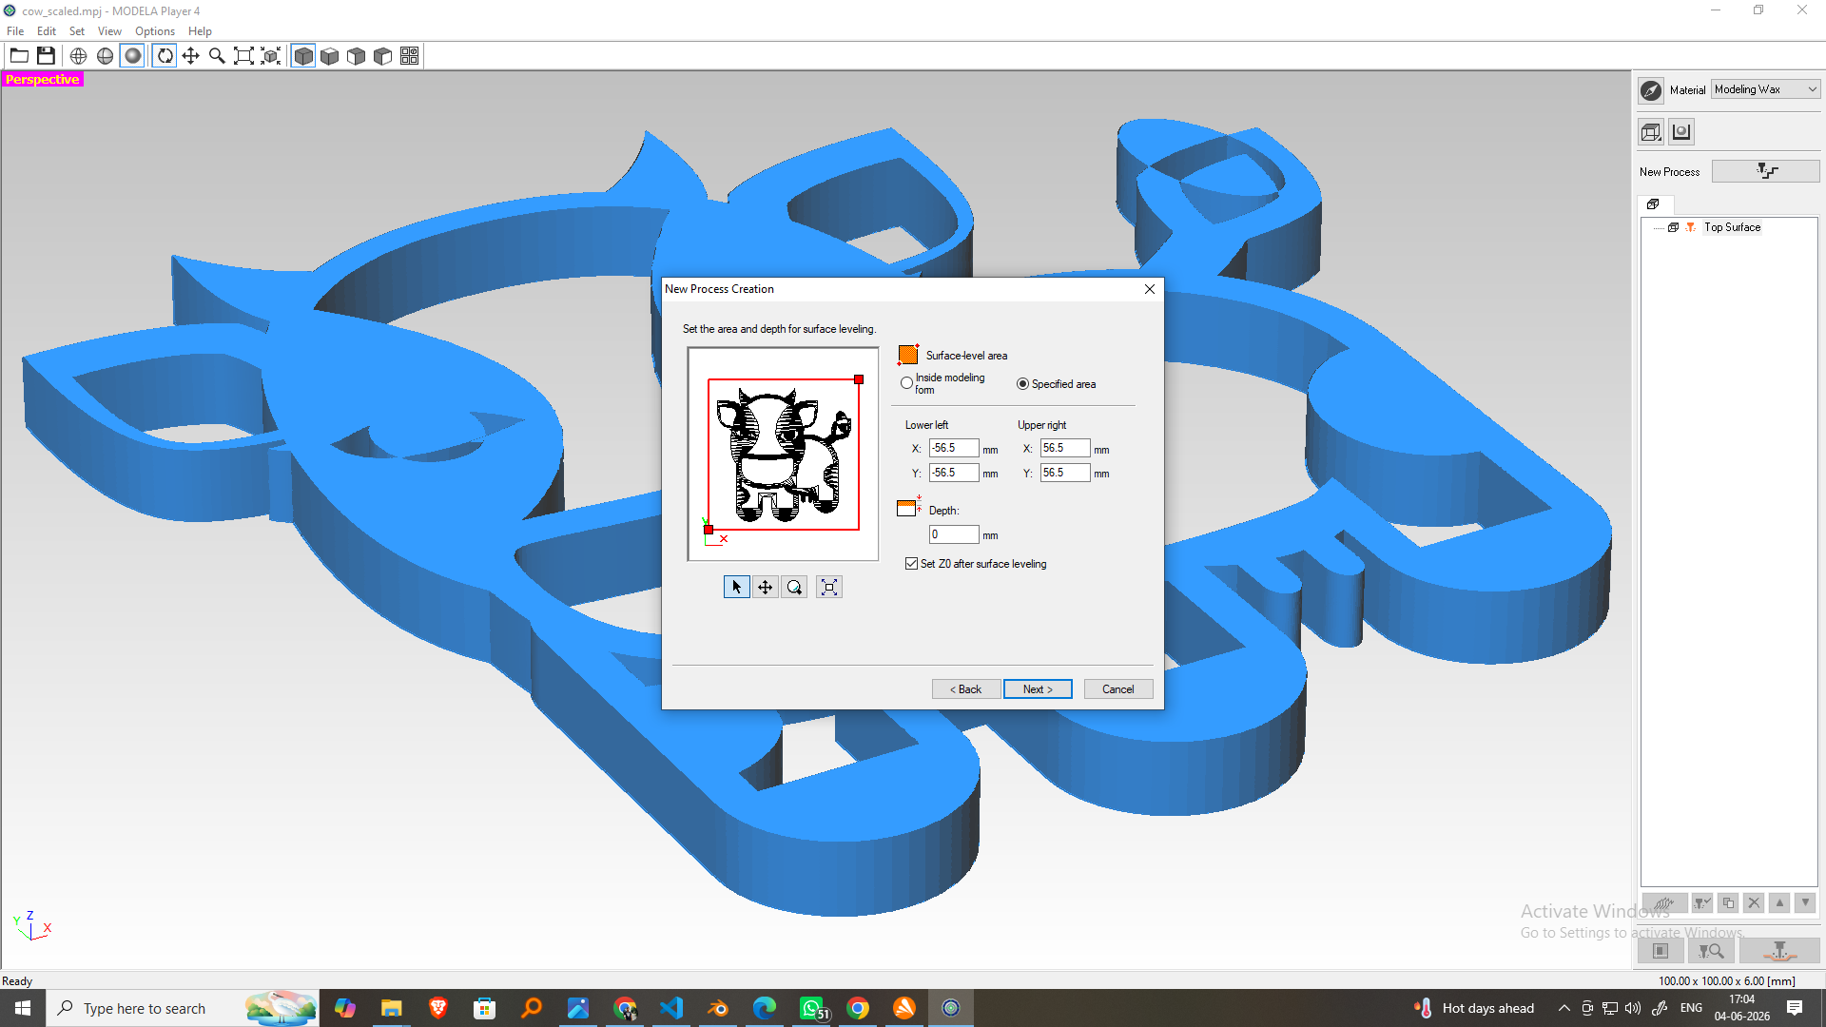Select the zoom tool below preview
Screen dimensions: 1826x1027
794,588
